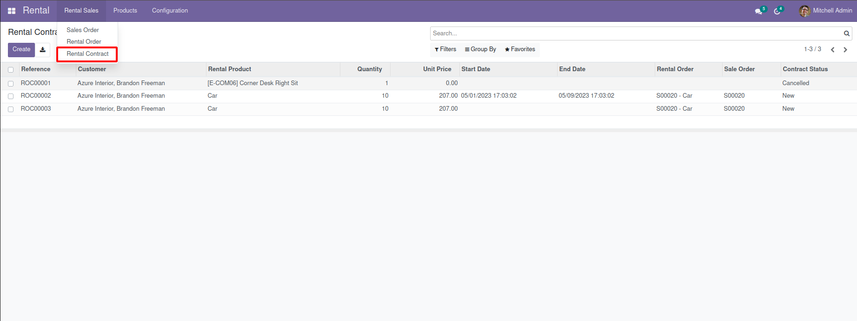Open the Mitchell Admin user menu
857x321 pixels.
coord(825,11)
